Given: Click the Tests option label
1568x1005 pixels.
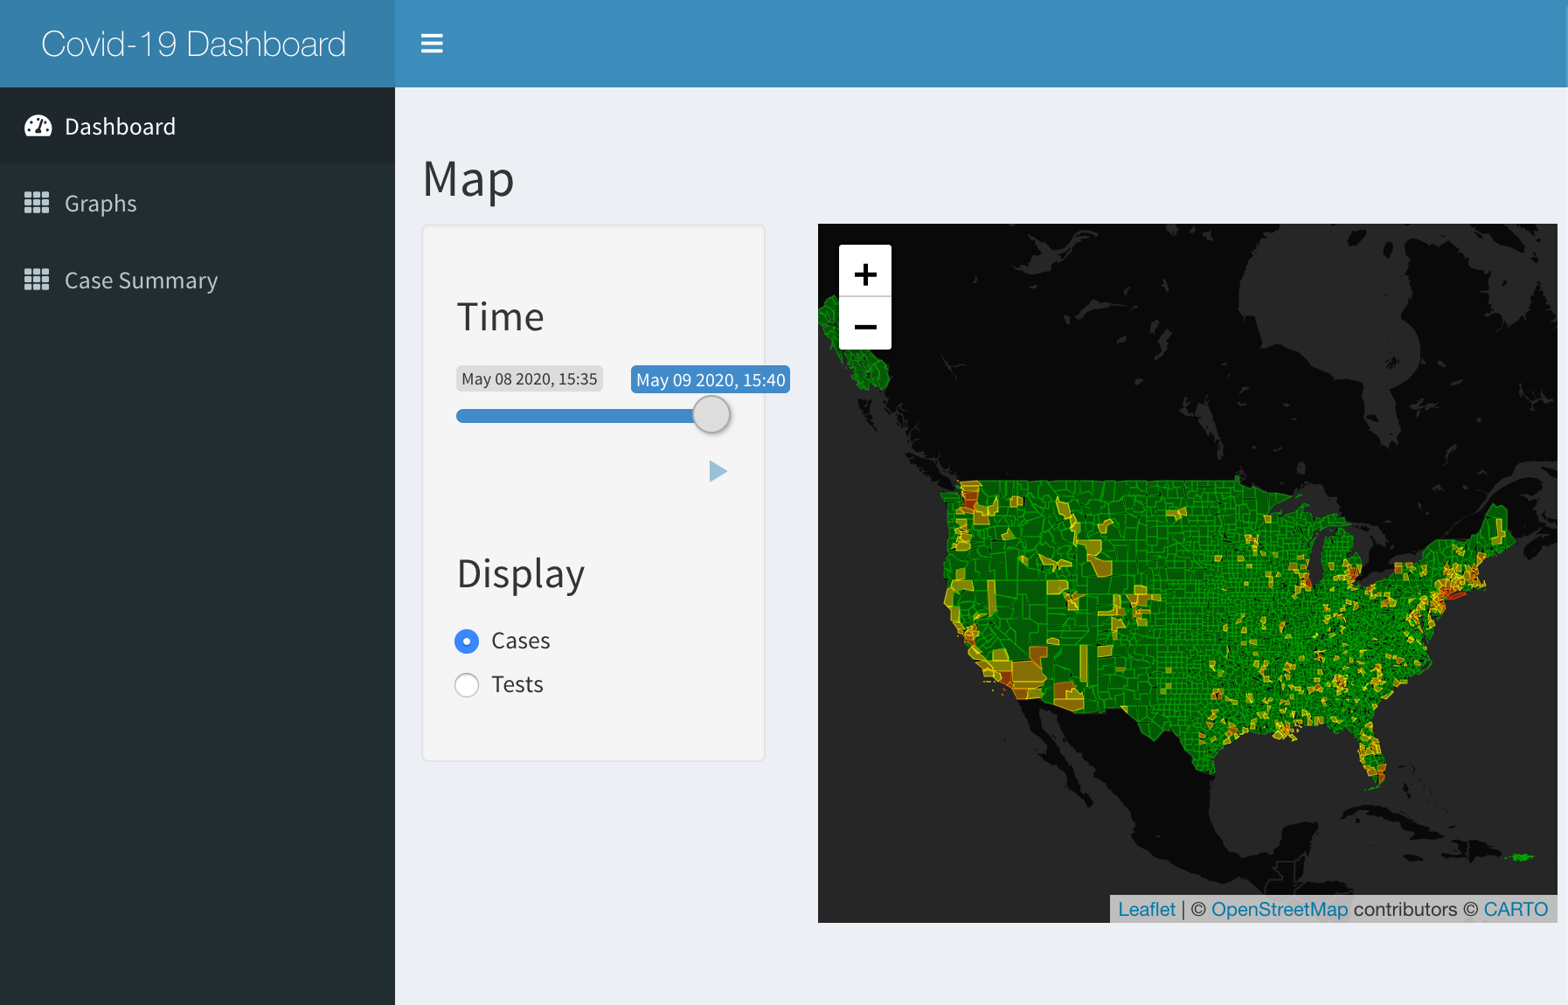Looking at the screenshot, I should click(517, 684).
